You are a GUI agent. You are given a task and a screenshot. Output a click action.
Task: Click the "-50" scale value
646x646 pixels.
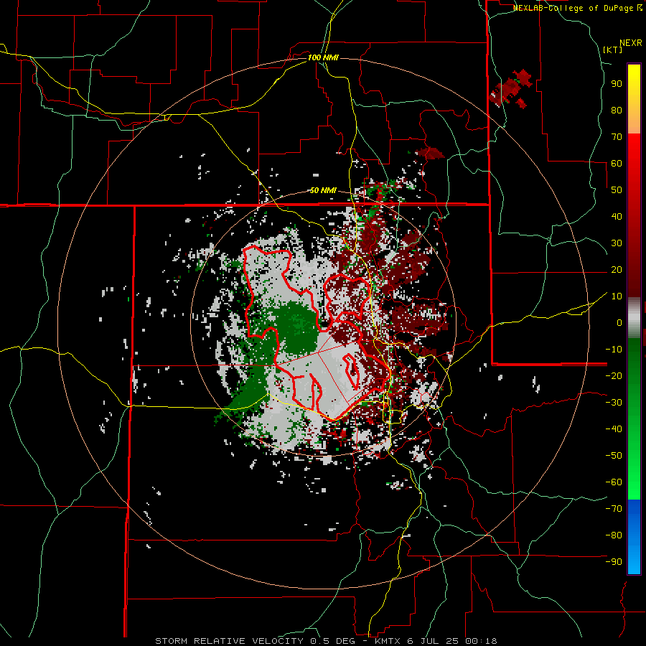pos(614,456)
